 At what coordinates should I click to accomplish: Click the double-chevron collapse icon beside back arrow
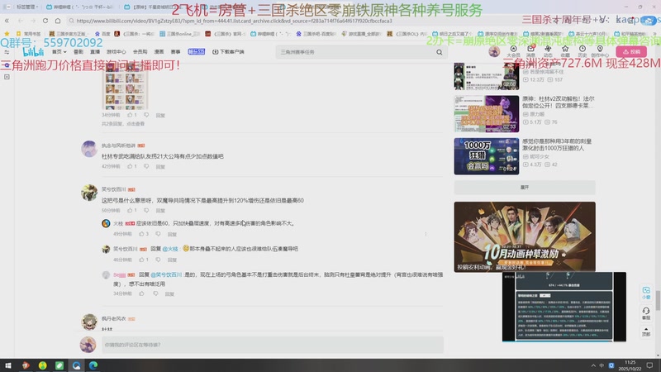[7, 21]
